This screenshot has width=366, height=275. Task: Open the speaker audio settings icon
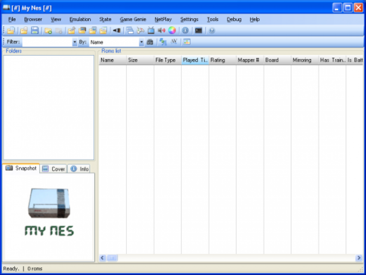coord(162,30)
